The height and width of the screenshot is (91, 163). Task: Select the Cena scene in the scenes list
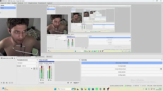click(x=8, y=8)
